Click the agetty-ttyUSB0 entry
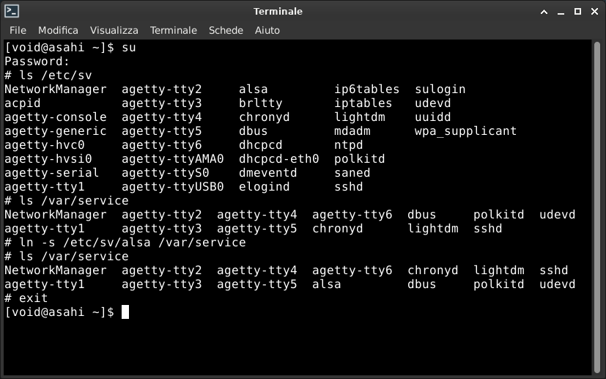 pos(173,187)
